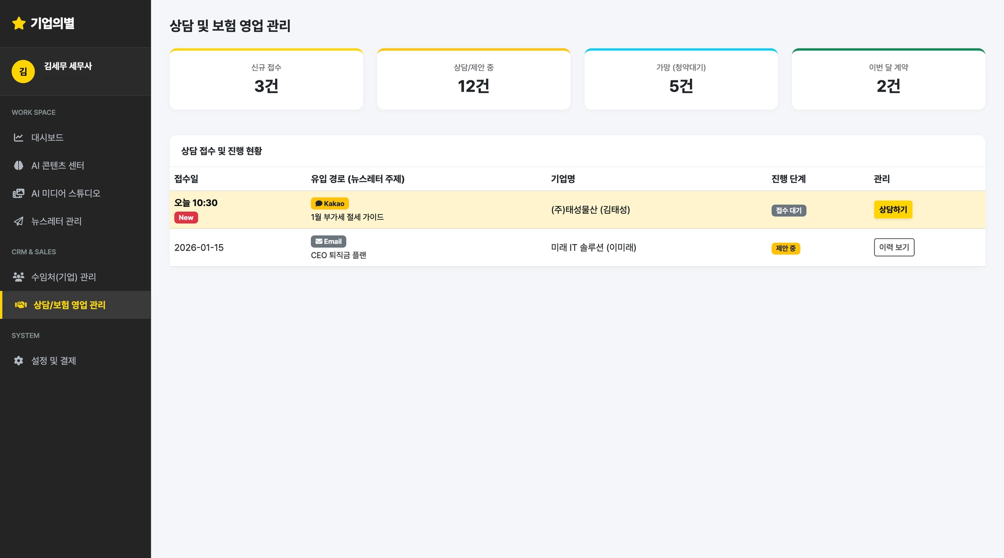The image size is (1004, 558).
Task: Click the 접수 대기 status badge
Action: point(788,210)
